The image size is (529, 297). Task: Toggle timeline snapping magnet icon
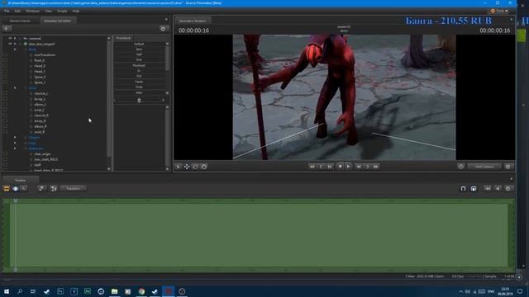pyautogui.click(x=463, y=189)
